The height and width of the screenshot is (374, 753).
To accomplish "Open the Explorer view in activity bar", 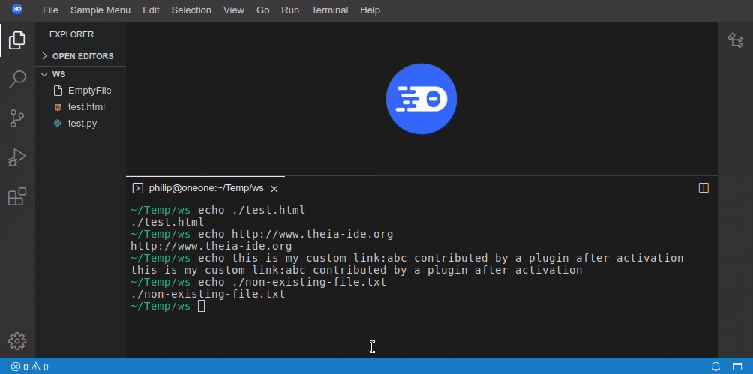I will [17, 40].
